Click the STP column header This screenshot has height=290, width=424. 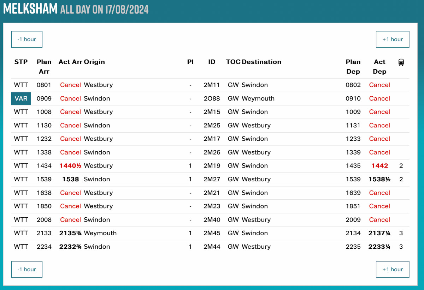coord(21,62)
